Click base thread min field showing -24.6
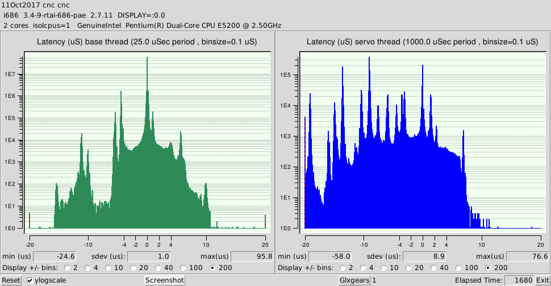 tap(55, 256)
